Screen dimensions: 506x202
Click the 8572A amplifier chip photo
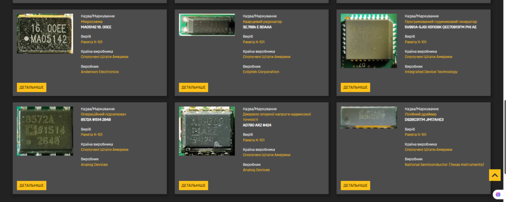pyautogui.click(x=45, y=131)
